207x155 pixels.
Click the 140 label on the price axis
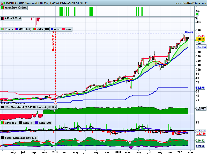pyautogui.click(x=198, y=52)
